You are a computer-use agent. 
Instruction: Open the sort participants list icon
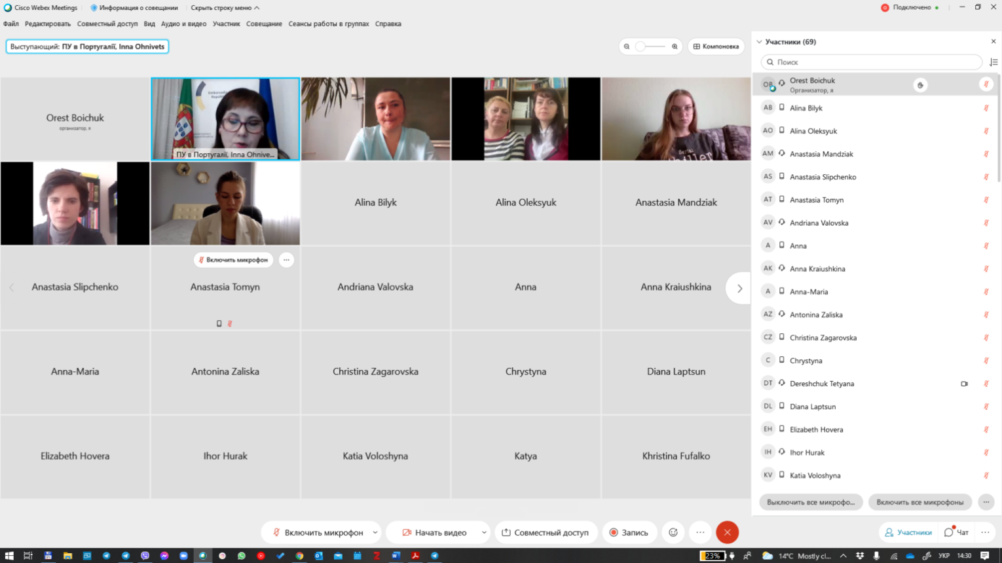click(993, 62)
